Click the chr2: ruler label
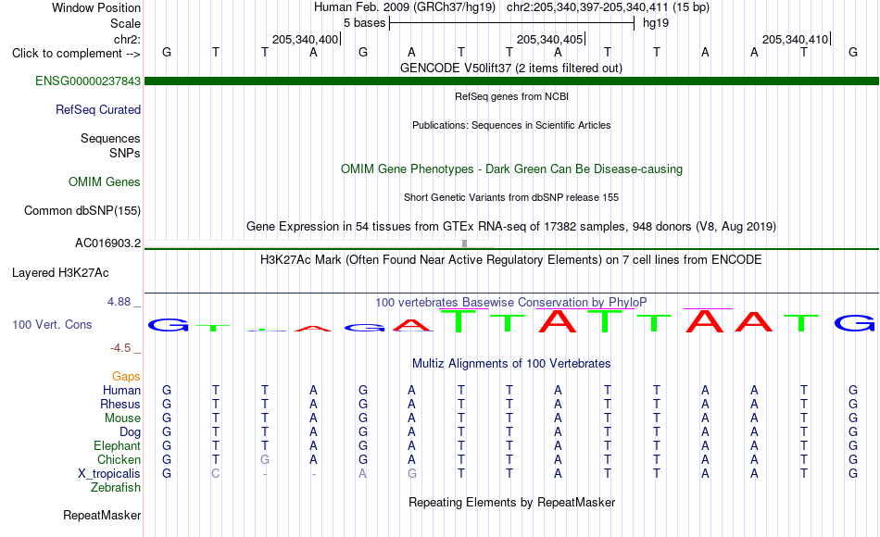The image size is (880, 537). click(127, 39)
